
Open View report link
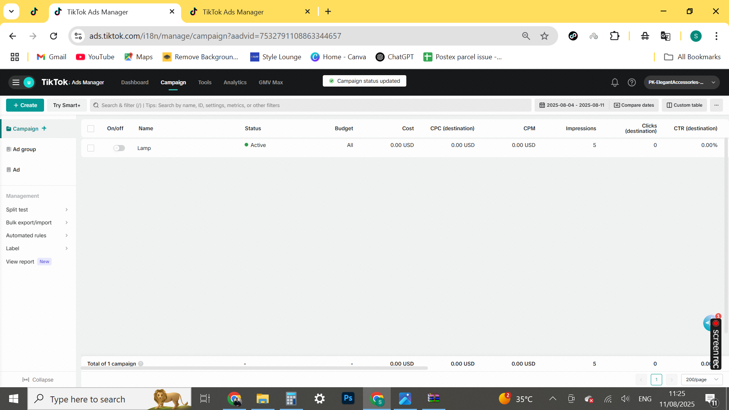click(20, 262)
